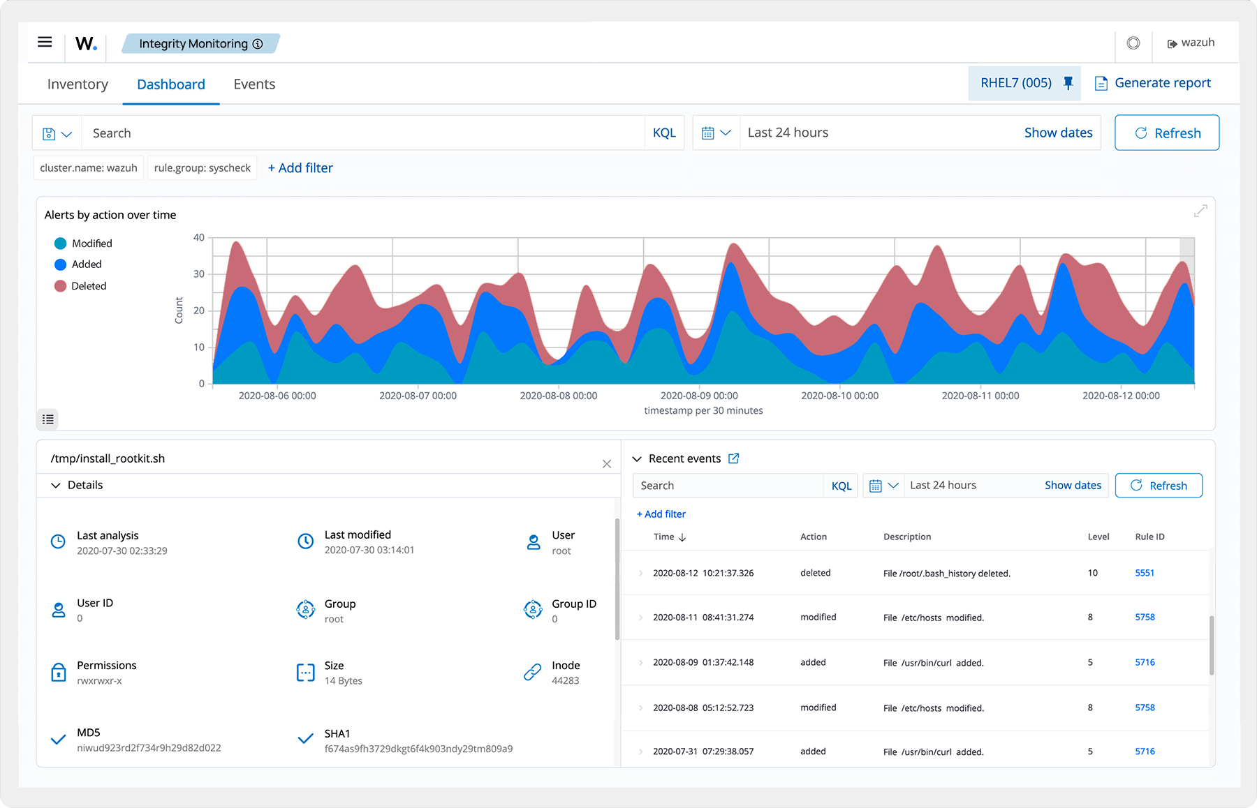
Task: Click the Integrity Monitoring info icon
Action: pos(258,43)
